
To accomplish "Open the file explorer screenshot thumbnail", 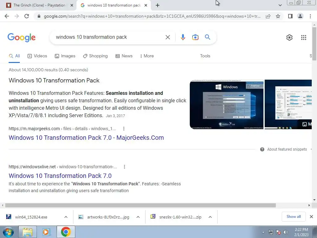I will tap(288, 104).
